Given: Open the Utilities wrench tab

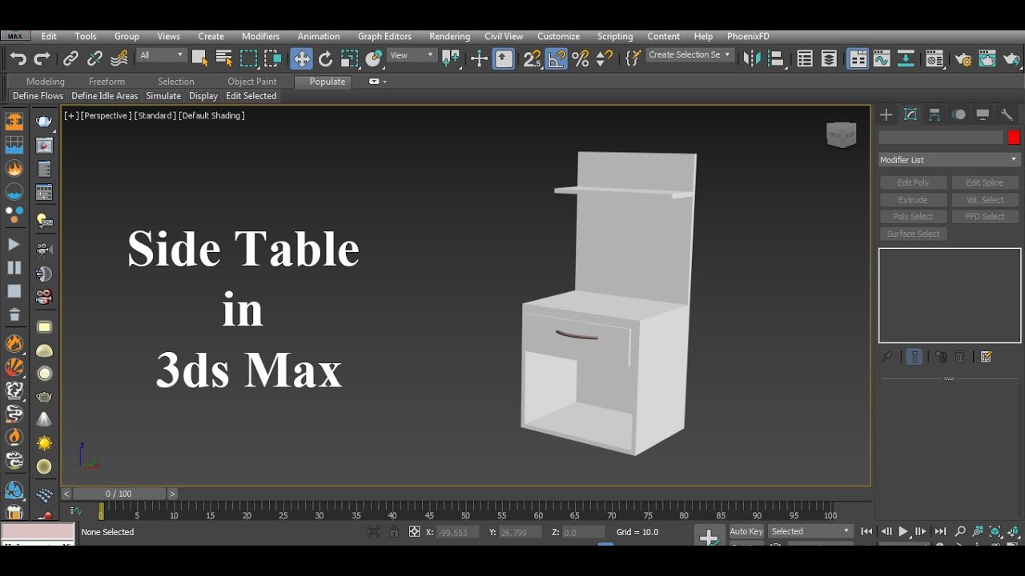Looking at the screenshot, I should click(x=1007, y=114).
